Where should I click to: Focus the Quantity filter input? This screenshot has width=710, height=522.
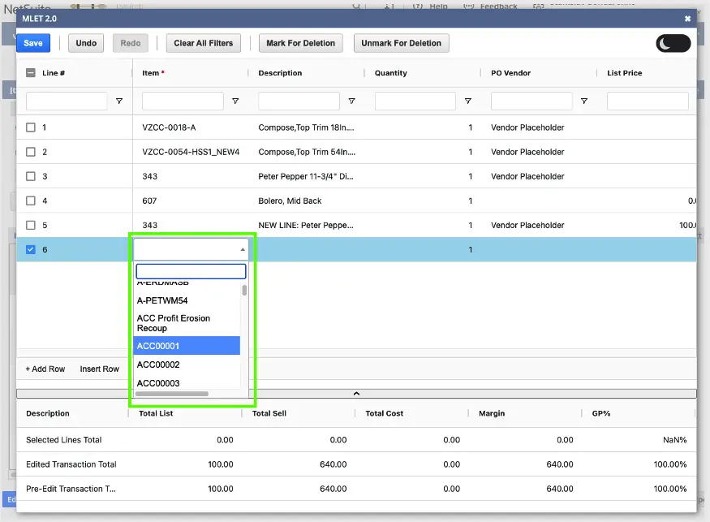tap(415, 101)
